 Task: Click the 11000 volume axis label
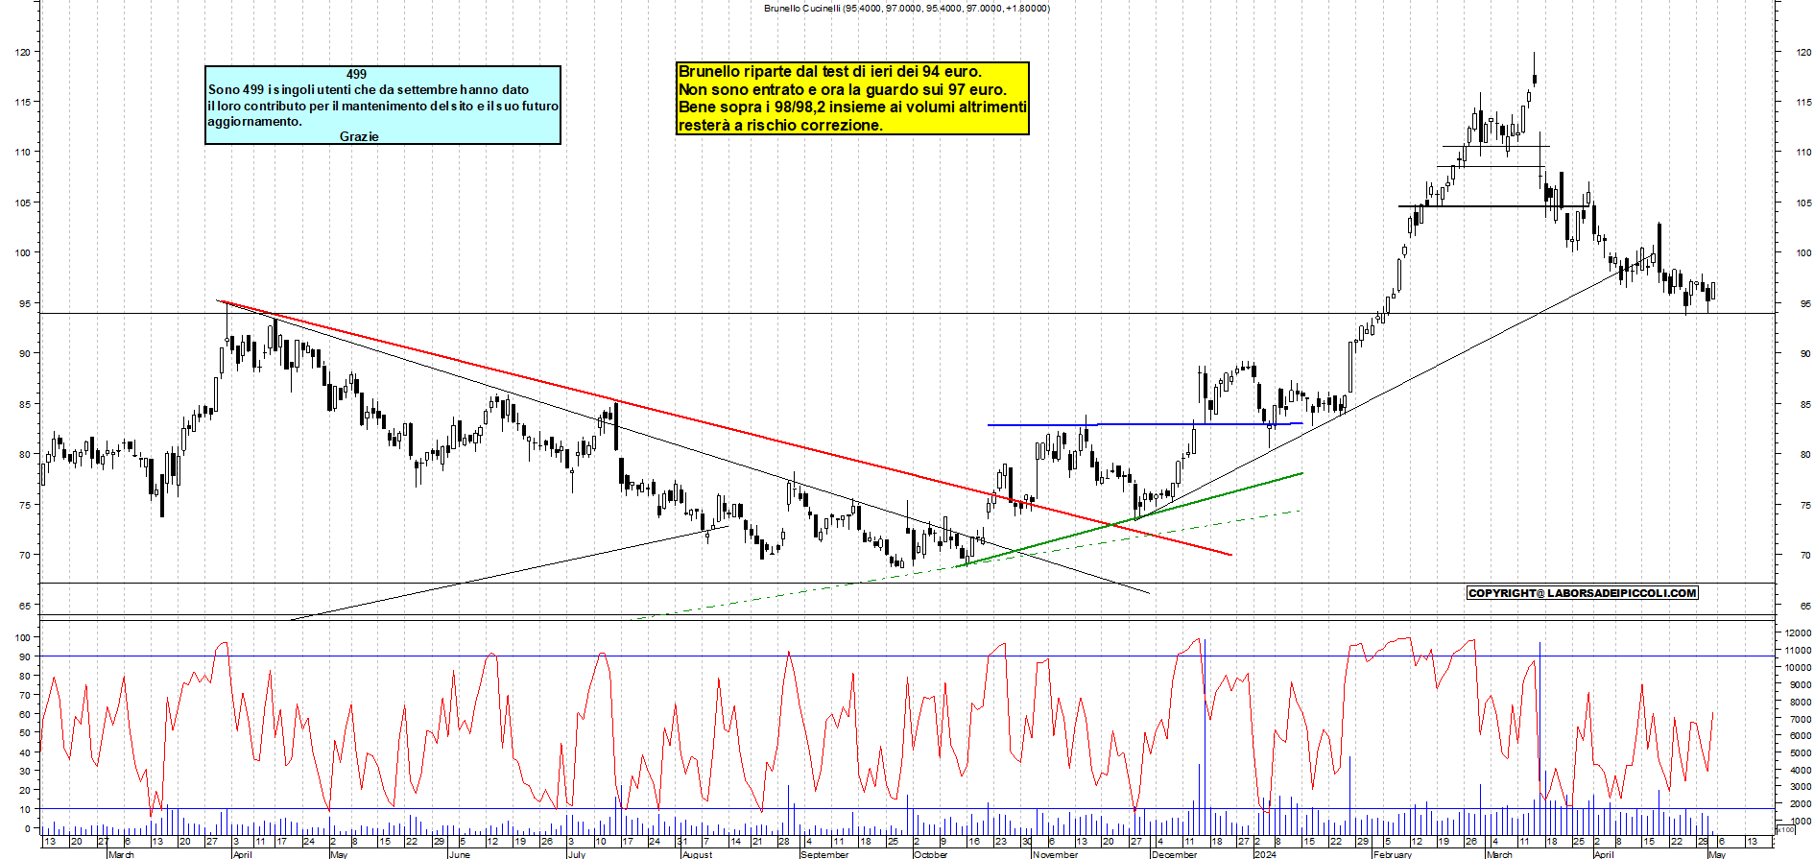[1798, 651]
